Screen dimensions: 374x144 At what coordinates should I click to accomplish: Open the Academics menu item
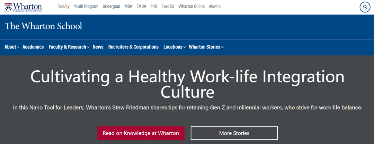[33, 47]
